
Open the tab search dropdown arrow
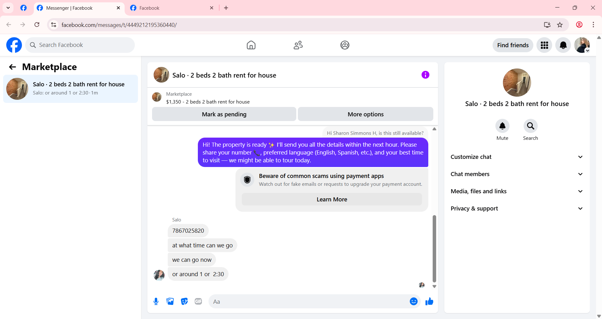[x=8, y=8]
